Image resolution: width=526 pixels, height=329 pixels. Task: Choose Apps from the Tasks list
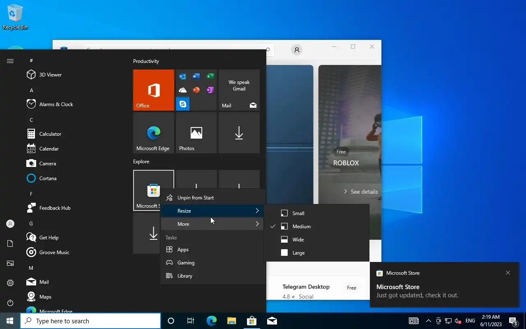click(x=212, y=250)
